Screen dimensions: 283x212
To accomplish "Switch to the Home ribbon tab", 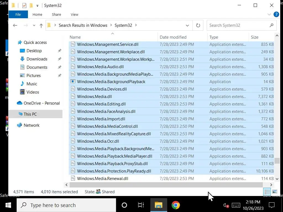I will 37,14.
